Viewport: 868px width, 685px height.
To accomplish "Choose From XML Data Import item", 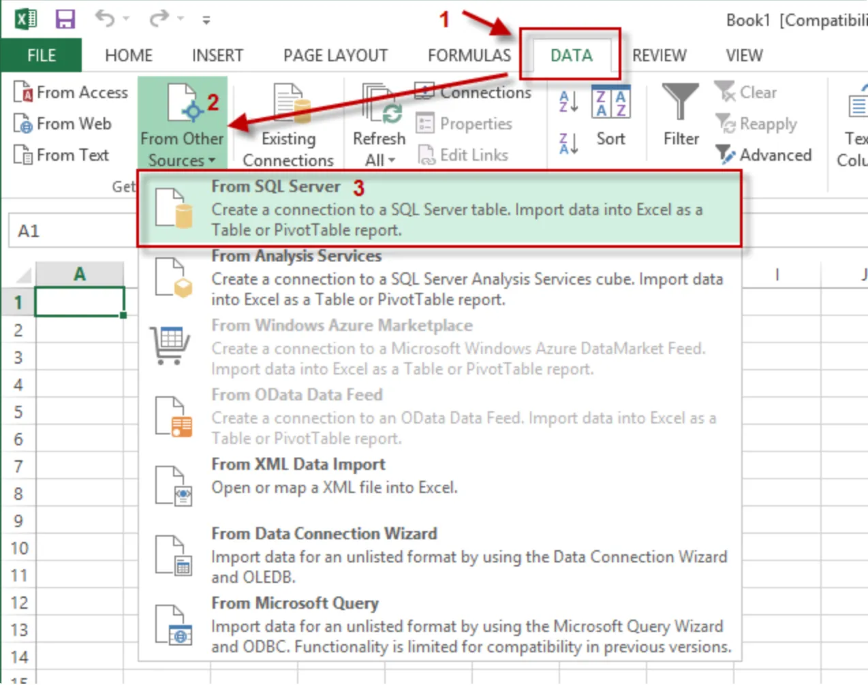I will click(x=439, y=486).
